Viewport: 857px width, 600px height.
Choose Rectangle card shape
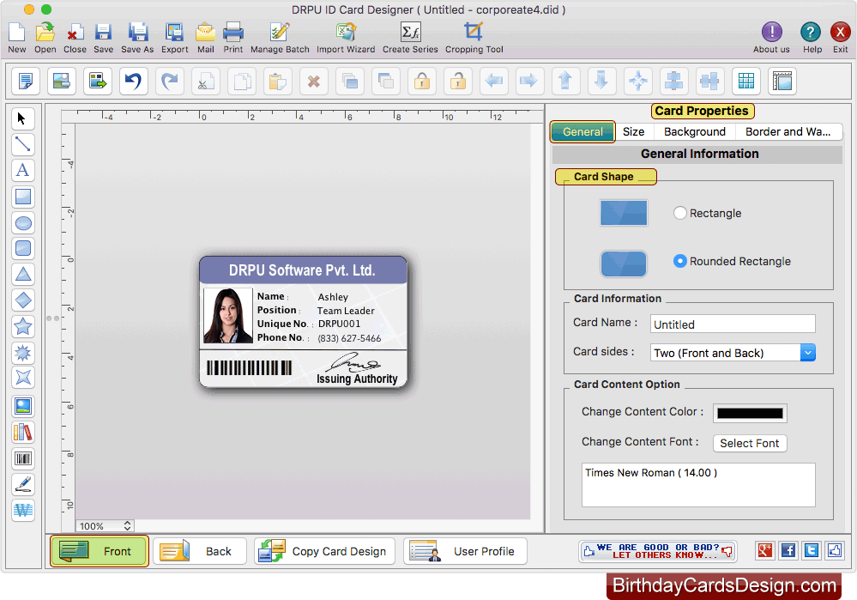(x=680, y=213)
